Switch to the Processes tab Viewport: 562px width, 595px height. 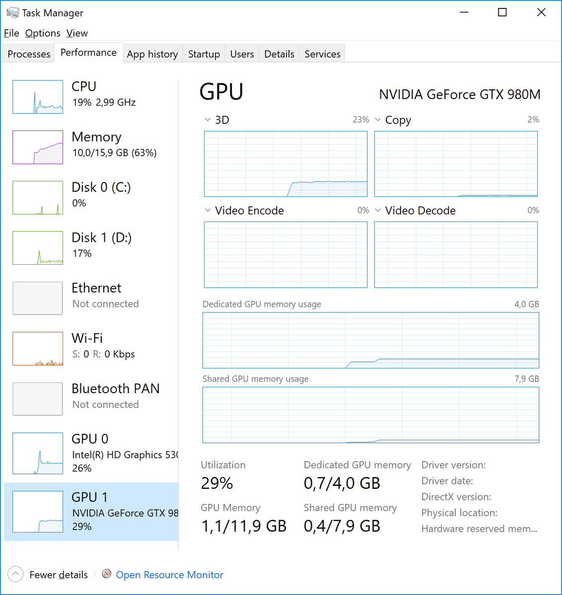29,54
